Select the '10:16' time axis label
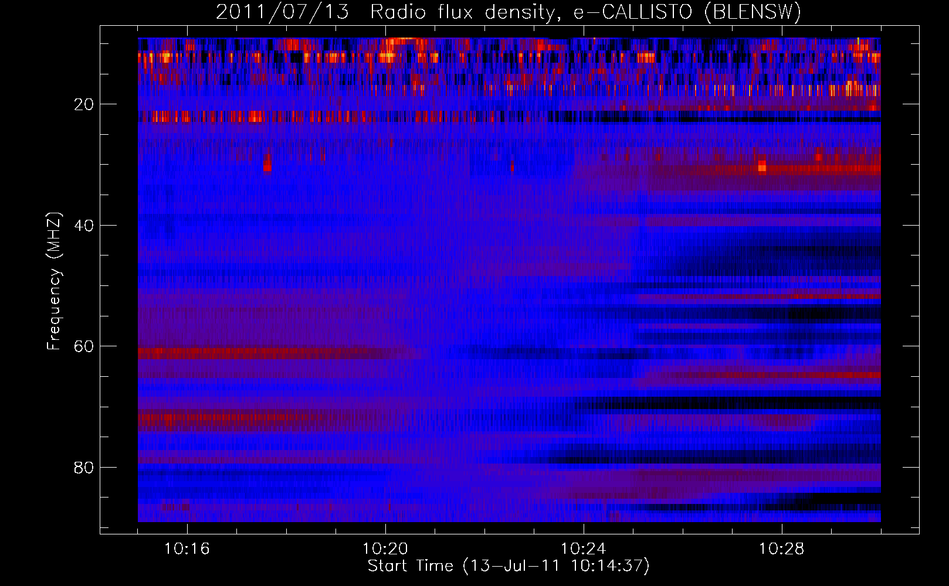 pyautogui.click(x=187, y=549)
